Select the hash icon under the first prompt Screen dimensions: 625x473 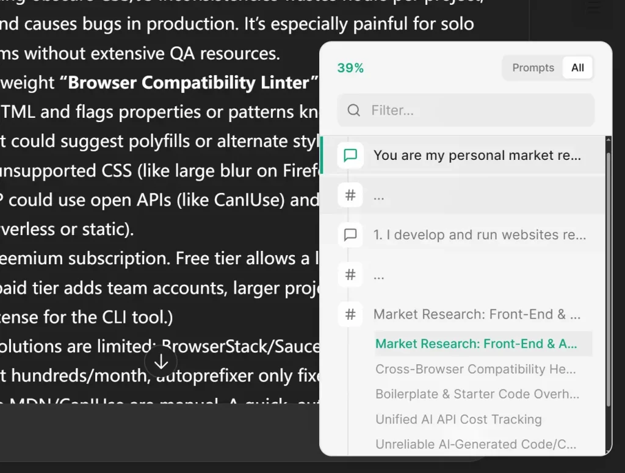pos(350,195)
